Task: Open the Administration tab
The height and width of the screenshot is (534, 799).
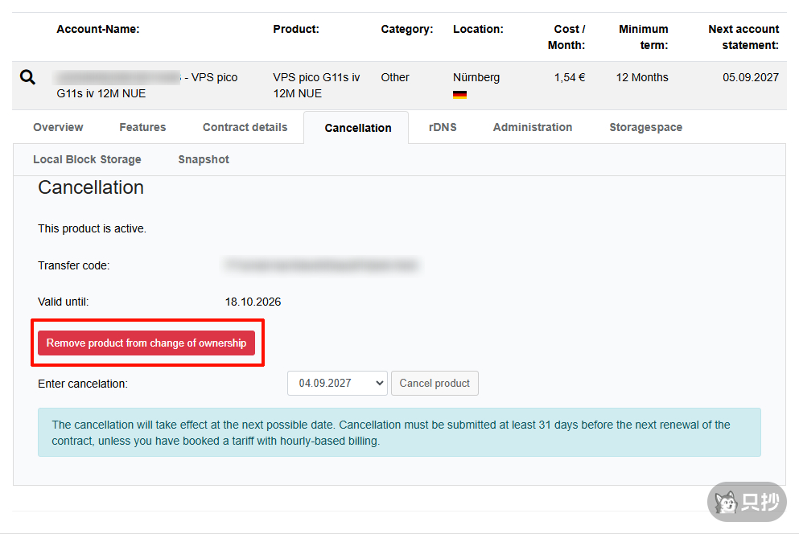Action: 533,127
